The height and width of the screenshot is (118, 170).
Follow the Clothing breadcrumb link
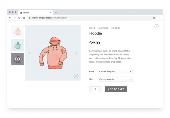103,28
